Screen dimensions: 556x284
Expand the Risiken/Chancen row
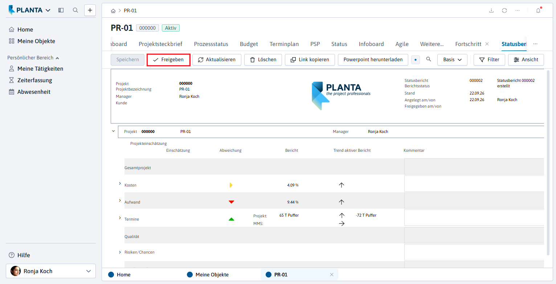point(120,252)
